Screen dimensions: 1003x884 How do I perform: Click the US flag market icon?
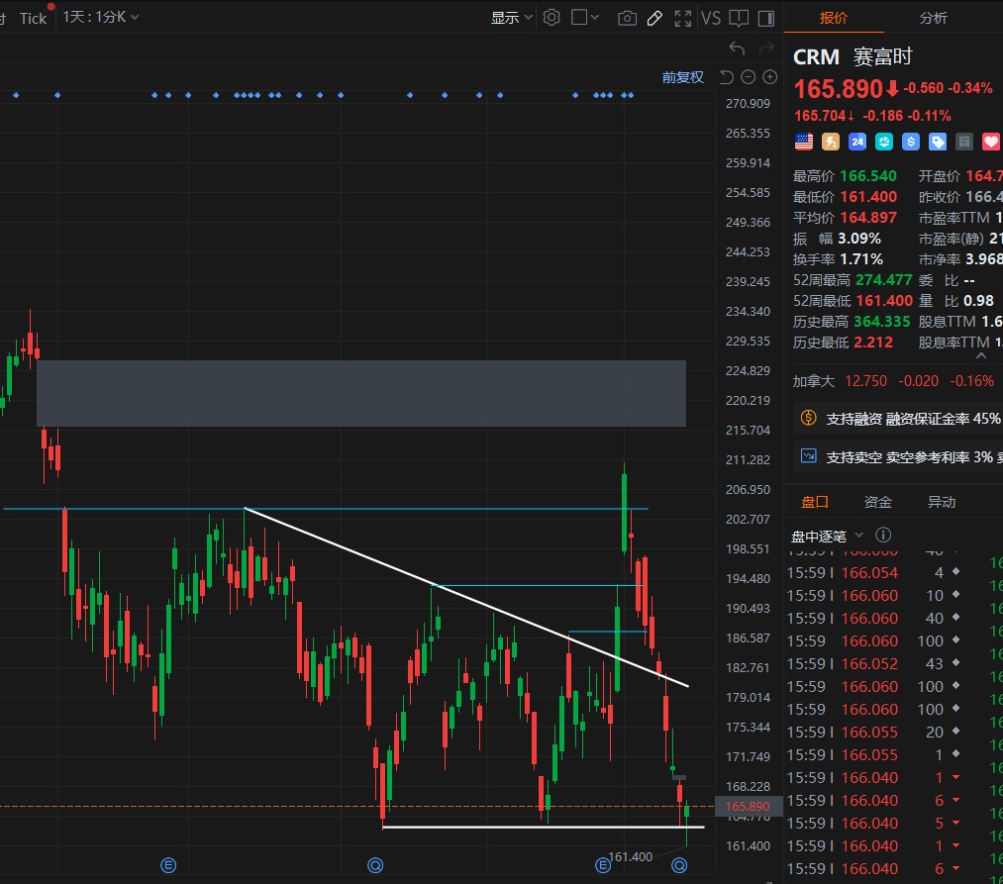[803, 142]
